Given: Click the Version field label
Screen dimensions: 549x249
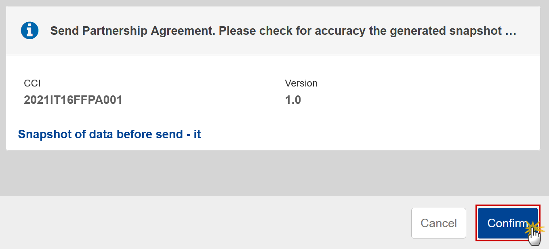Looking at the screenshot, I should 301,83.
